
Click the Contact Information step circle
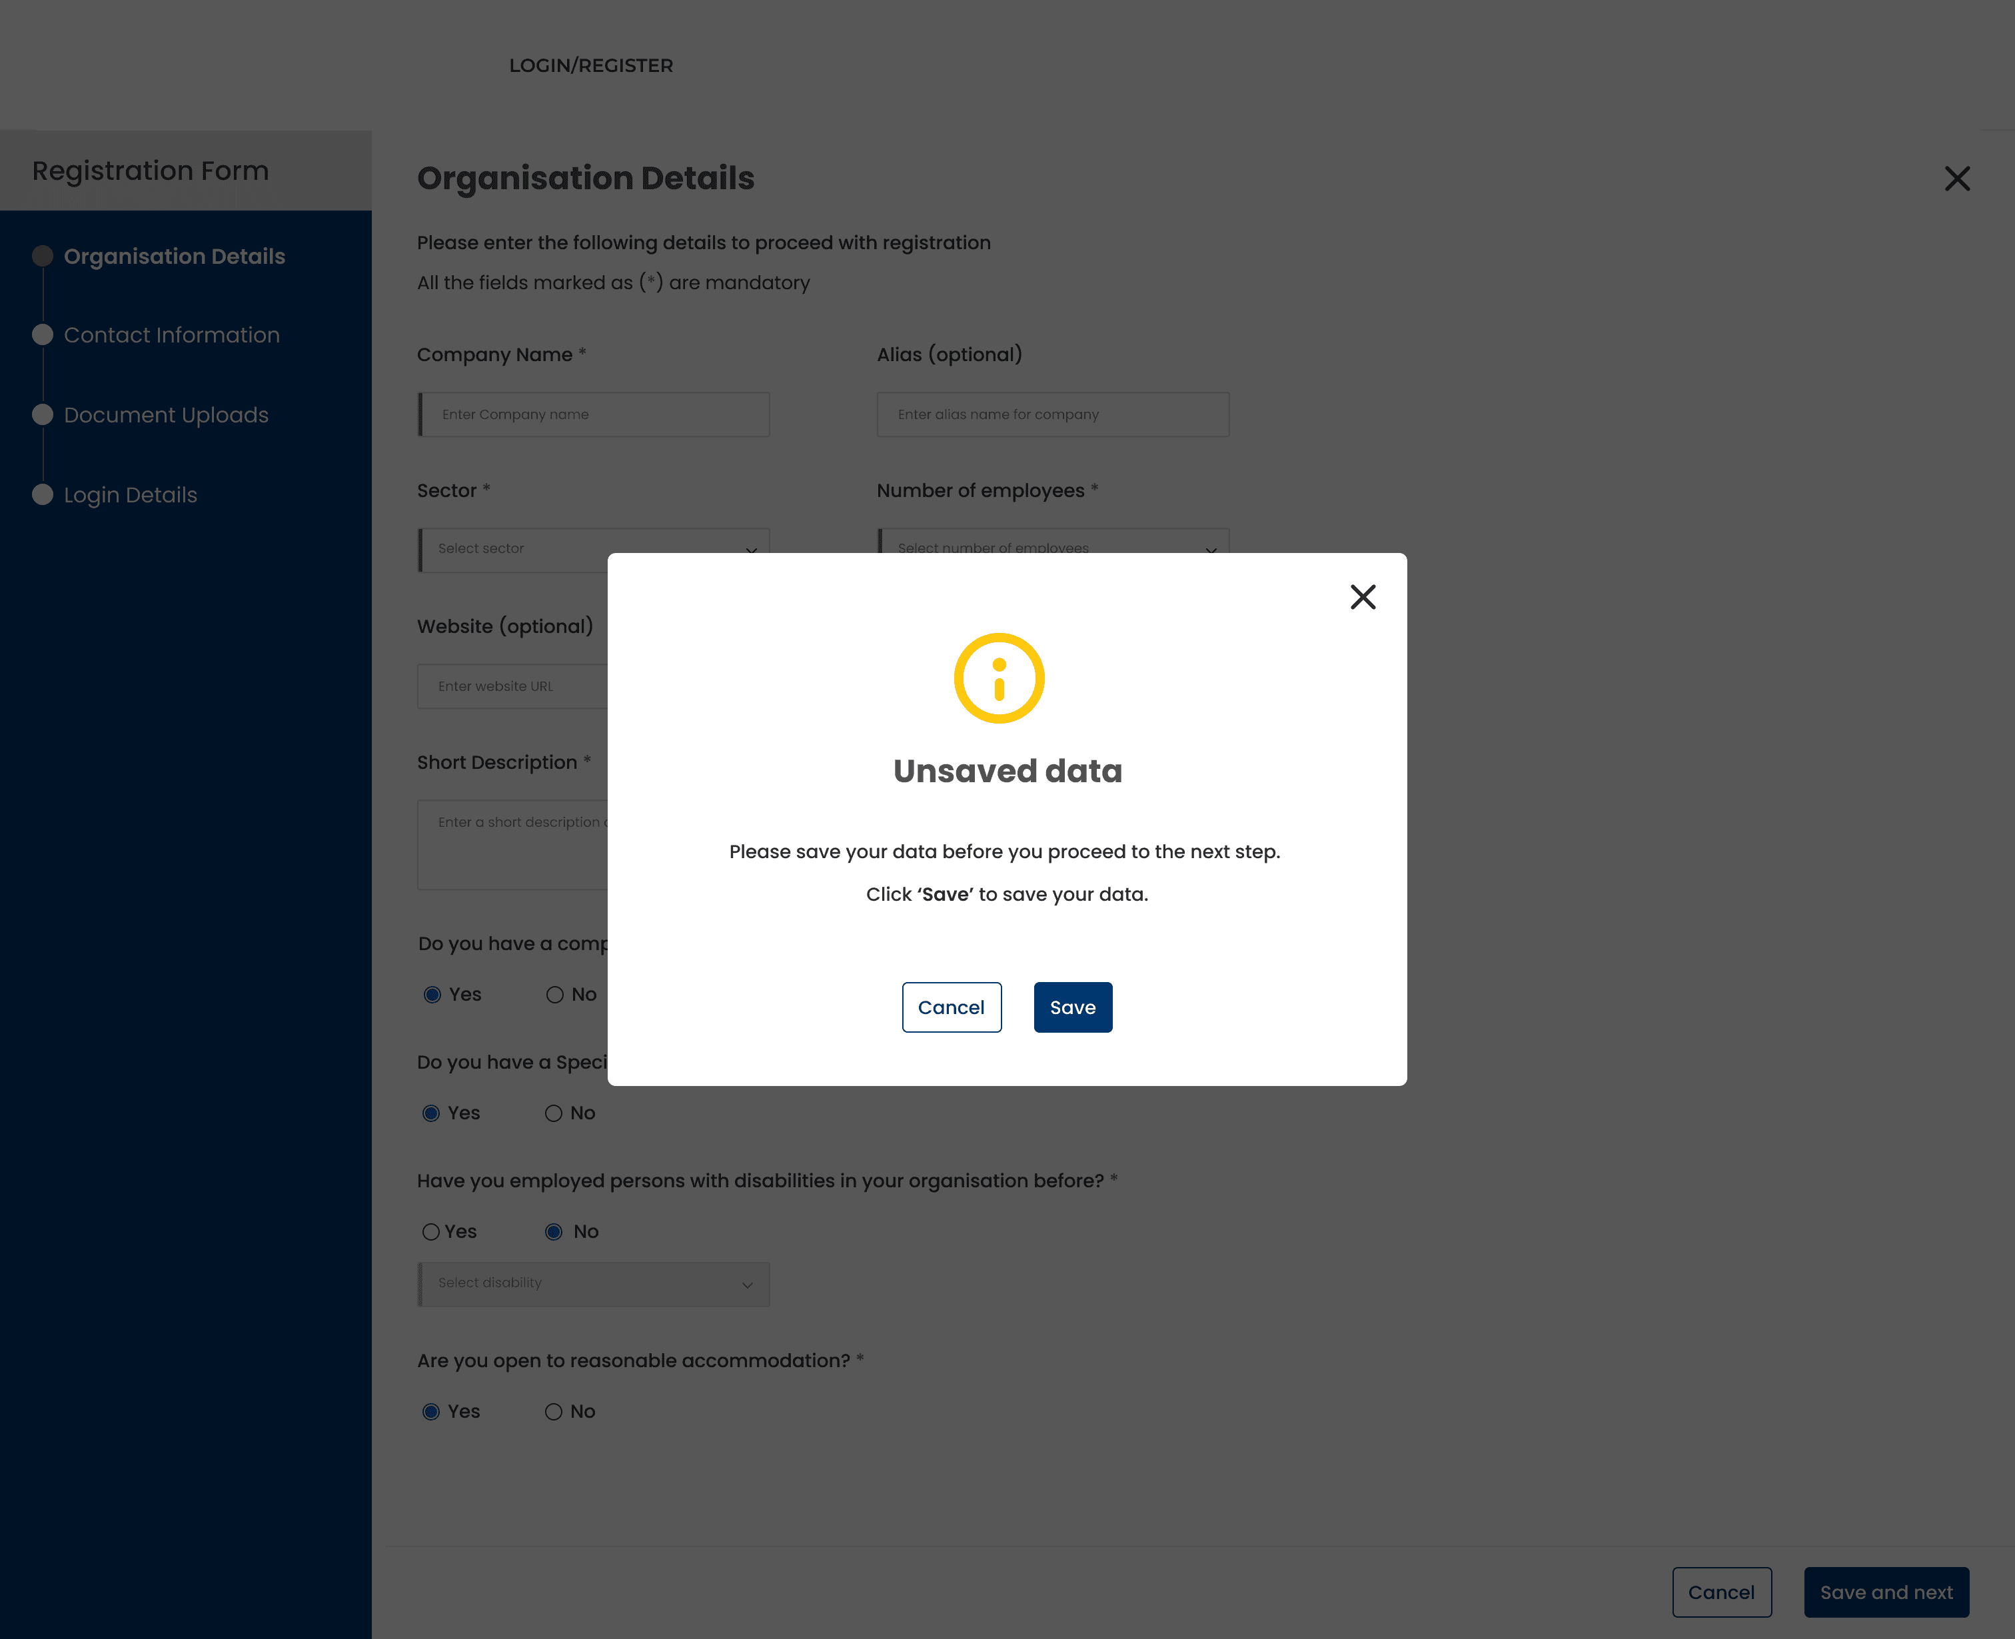[43, 335]
